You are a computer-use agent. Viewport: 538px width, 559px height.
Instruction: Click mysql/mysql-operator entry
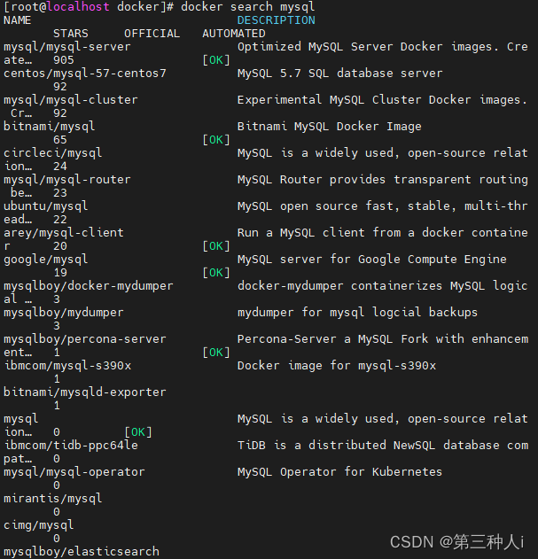pyautogui.click(x=74, y=472)
